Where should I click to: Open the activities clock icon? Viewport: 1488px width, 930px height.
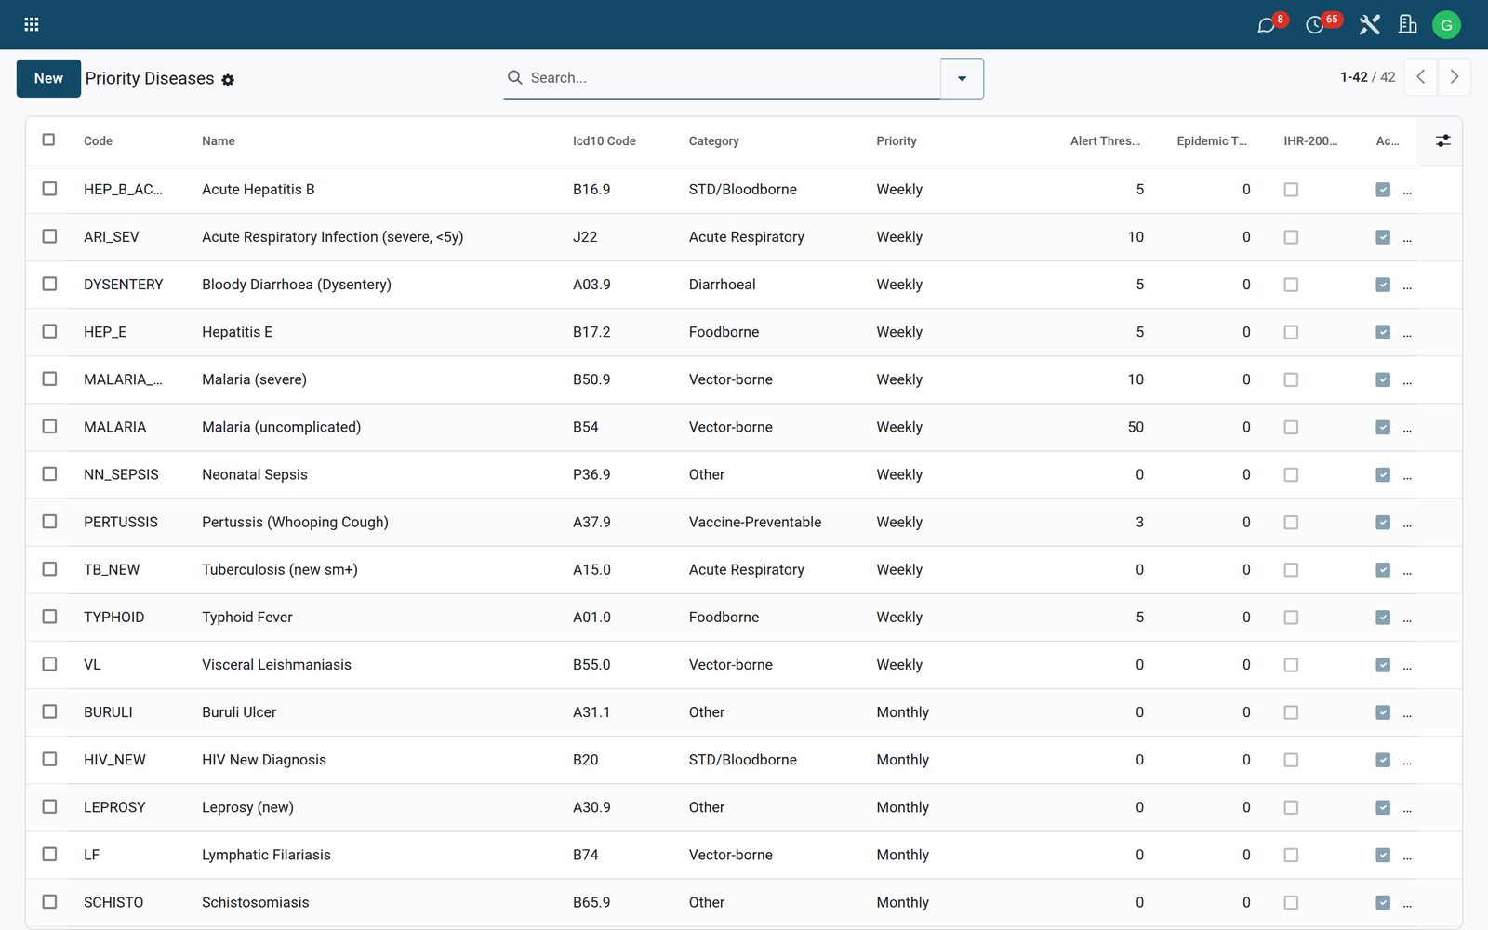(1314, 25)
